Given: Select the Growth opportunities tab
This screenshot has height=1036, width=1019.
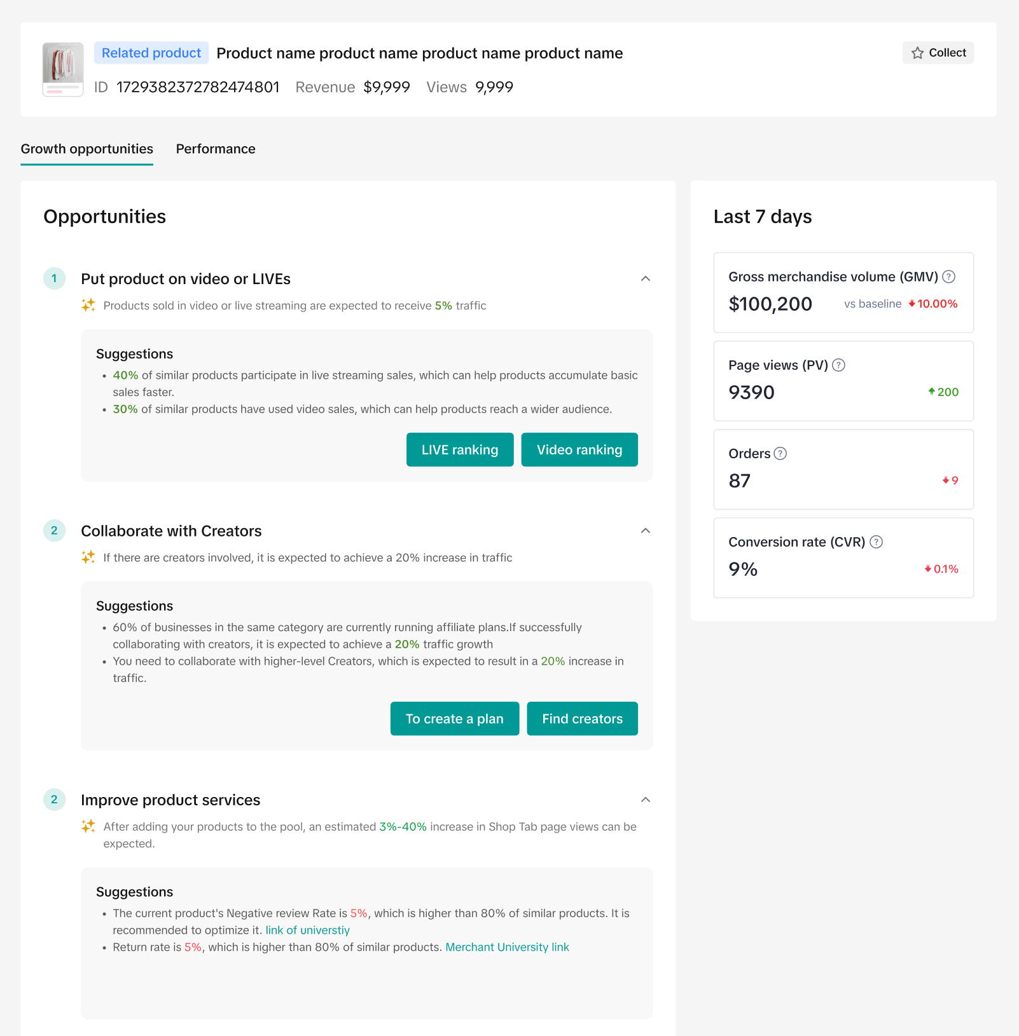Looking at the screenshot, I should (87, 149).
